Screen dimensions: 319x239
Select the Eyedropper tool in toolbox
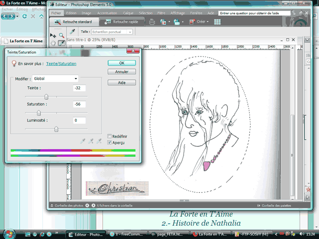point(62,43)
